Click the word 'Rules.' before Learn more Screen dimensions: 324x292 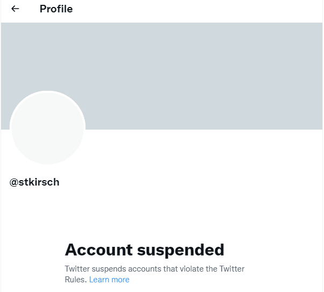click(75, 280)
